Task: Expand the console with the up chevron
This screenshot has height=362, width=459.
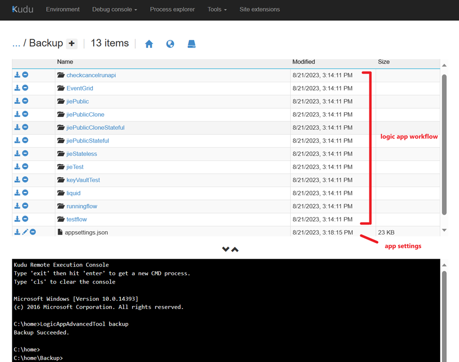Action: [235, 249]
